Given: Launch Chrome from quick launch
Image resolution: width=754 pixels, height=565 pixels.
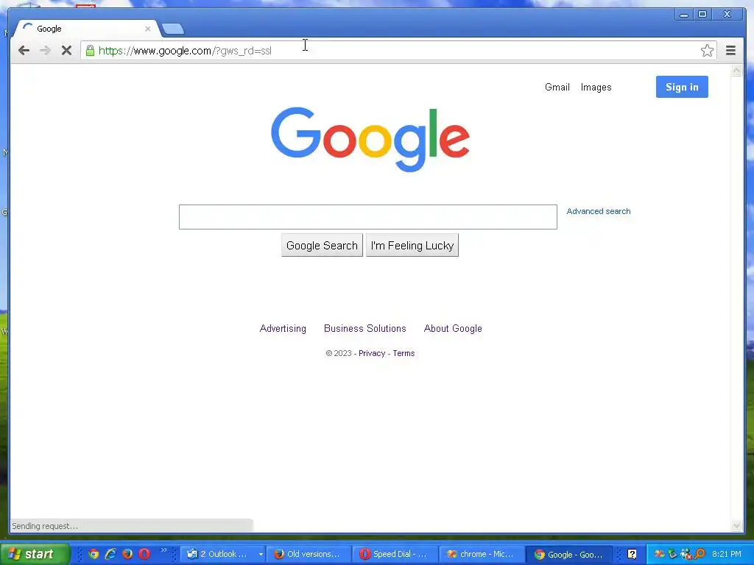Looking at the screenshot, I should tap(94, 554).
